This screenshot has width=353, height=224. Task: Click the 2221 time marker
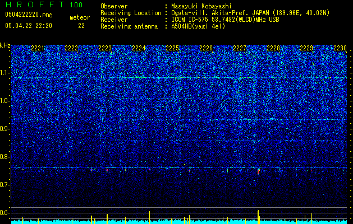coord(38,48)
